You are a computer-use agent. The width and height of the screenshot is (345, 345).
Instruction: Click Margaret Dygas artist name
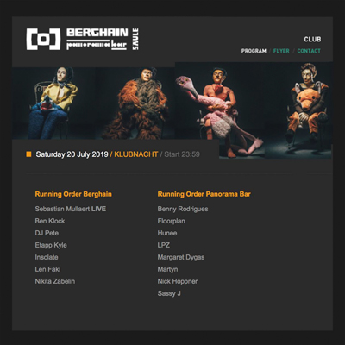[x=181, y=257]
